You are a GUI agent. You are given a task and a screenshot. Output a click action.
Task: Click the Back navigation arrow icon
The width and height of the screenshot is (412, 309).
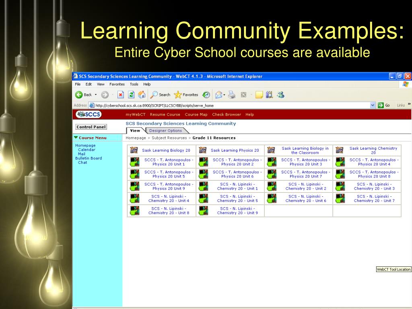(x=79, y=95)
